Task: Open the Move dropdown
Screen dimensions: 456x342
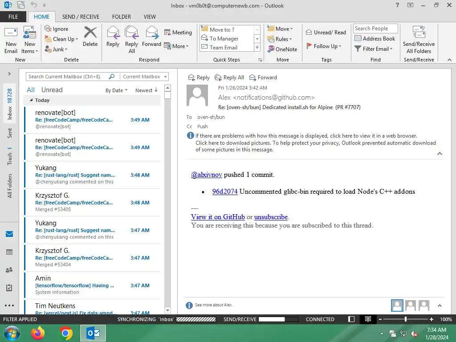Action: click(280, 28)
